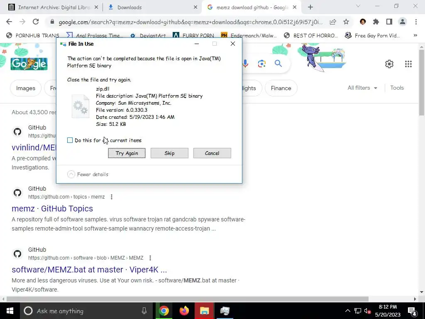425x319 pixels.
Task: Click the address bar URL
Action: [x=191, y=22]
